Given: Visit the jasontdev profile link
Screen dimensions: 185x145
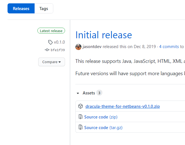Looking at the screenshot, I should tap(92, 47).
